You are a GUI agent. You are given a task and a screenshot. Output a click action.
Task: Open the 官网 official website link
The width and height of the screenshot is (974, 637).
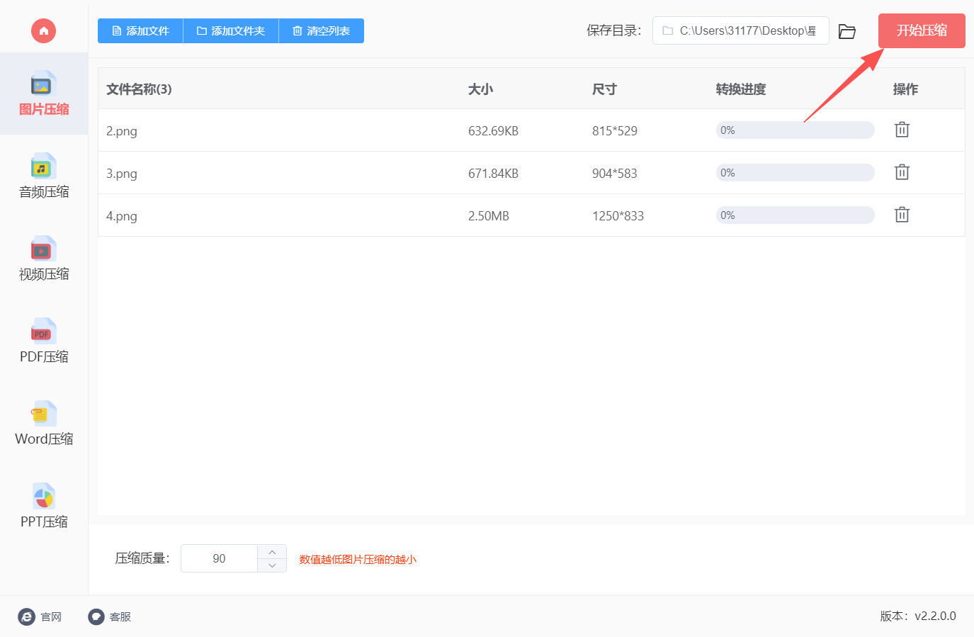click(x=40, y=617)
